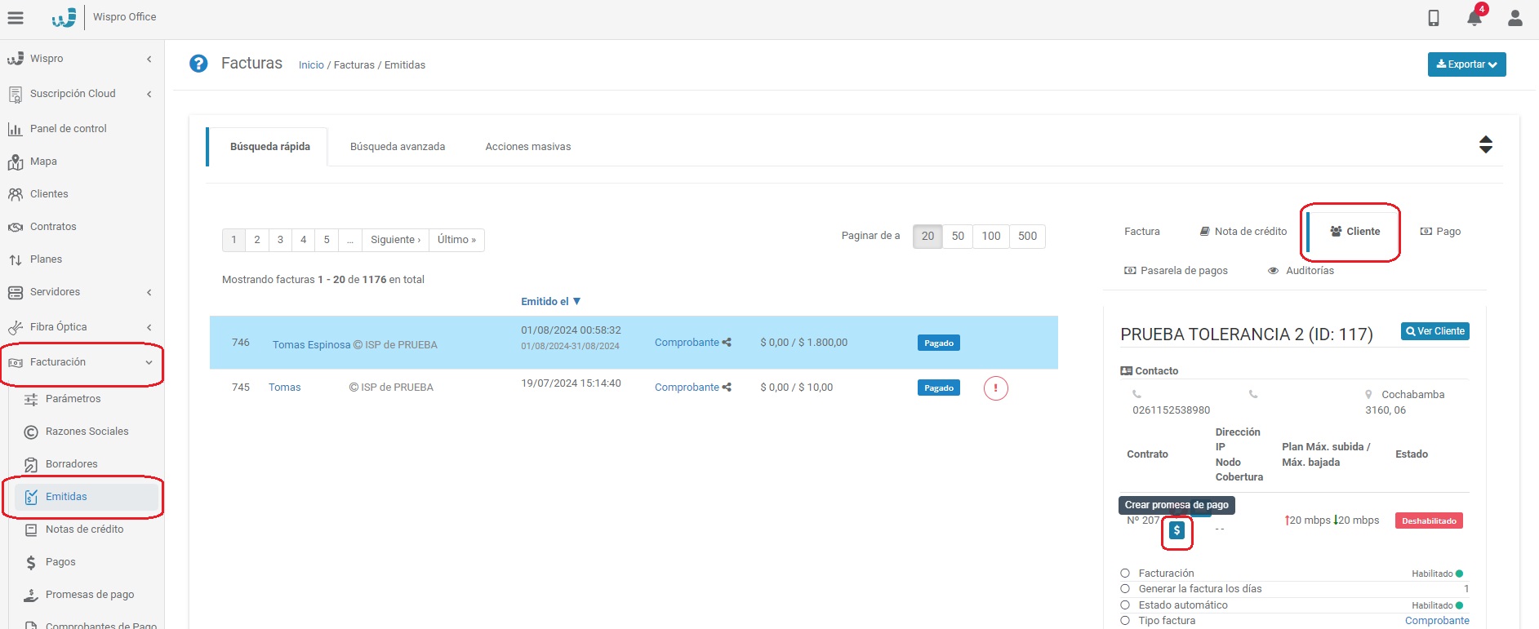Image resolution: width=1539 pixels, height=629 pixels.
Task: Open Pagos in sidebar
Action: click(60, 562)
